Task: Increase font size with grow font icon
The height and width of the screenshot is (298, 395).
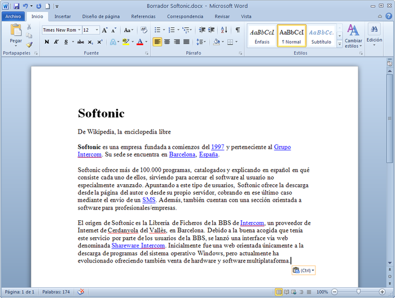Action: tap(105, 30)
